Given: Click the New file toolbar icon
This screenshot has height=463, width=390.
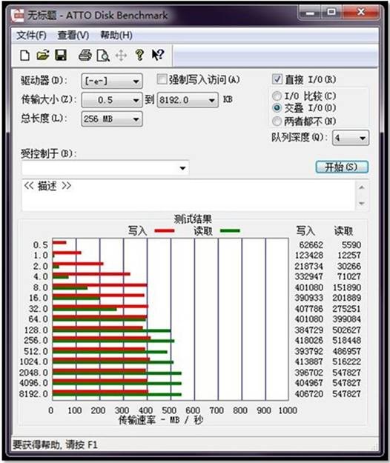Looking at the screenshot, I should point(24,56).
